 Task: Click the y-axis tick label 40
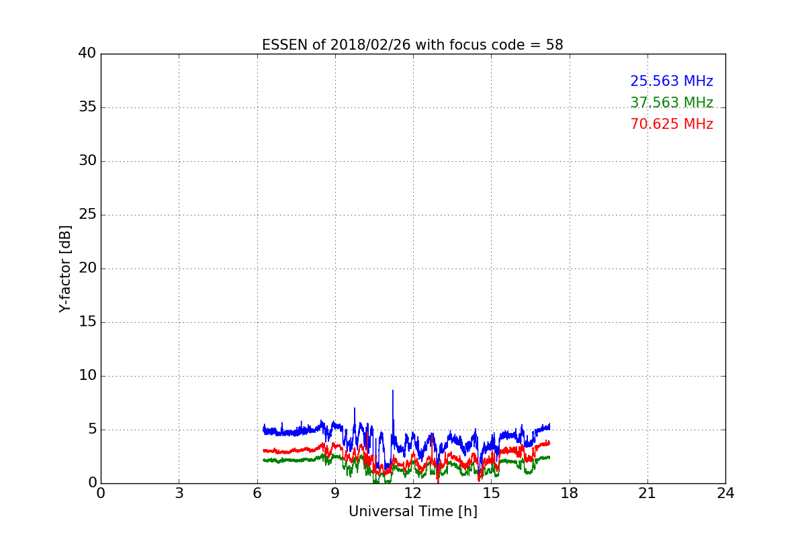pyautogui.click(x=87, y=54)
